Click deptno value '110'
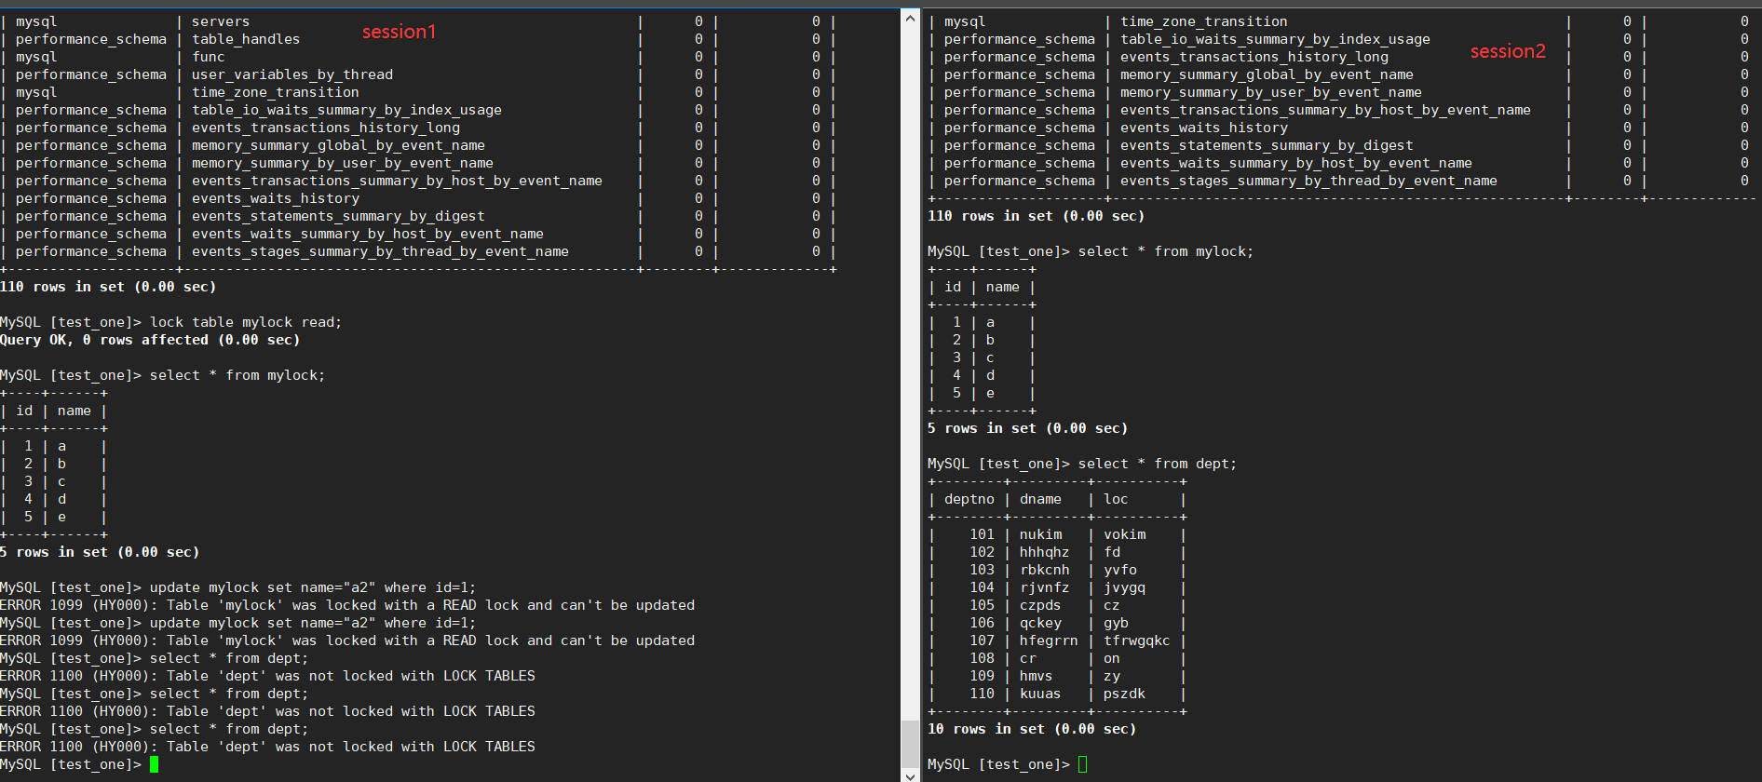This screenshot has width=1762, height=782. point(982,694)
